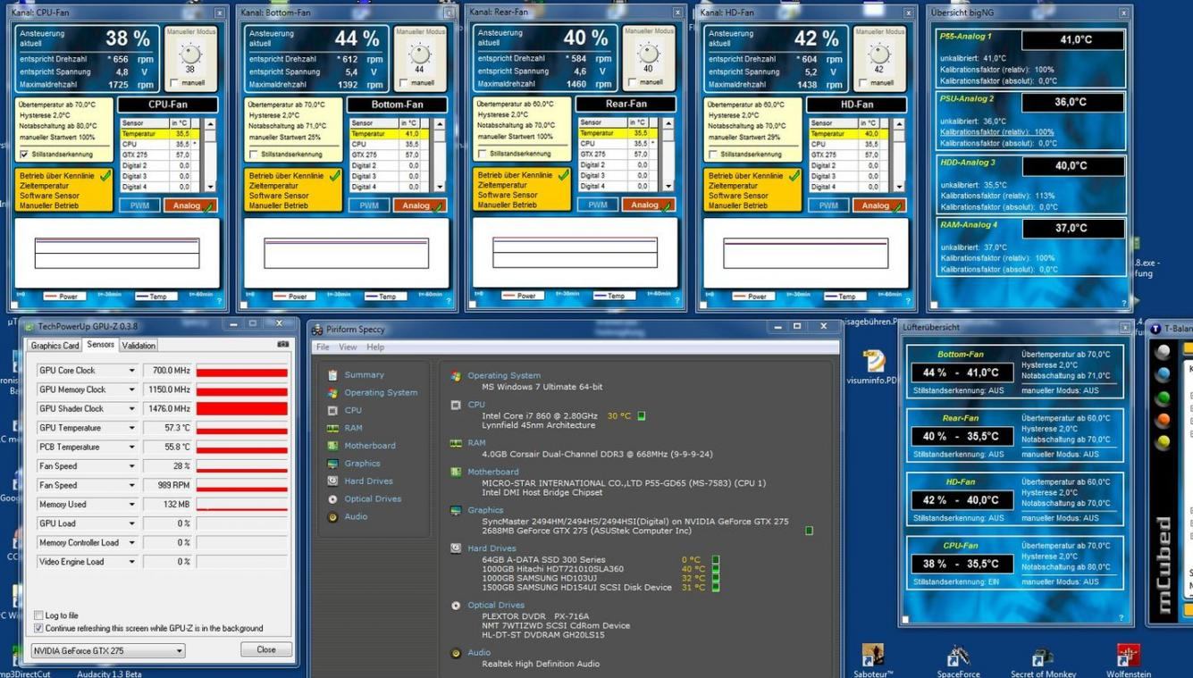
Task: Open the visuminfo PDF desktop file
Action: (x=873, y=367)
